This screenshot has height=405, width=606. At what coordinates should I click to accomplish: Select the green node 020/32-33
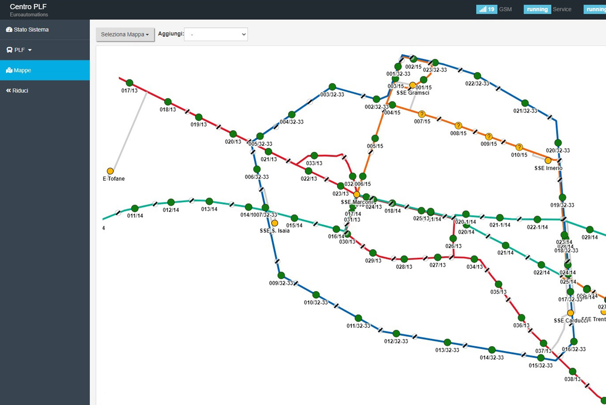(558, 143)
